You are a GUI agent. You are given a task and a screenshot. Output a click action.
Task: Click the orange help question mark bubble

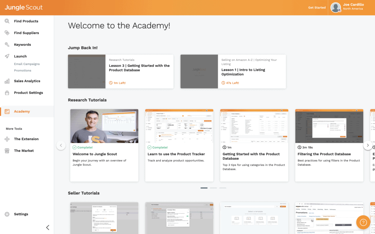(363, 222)
